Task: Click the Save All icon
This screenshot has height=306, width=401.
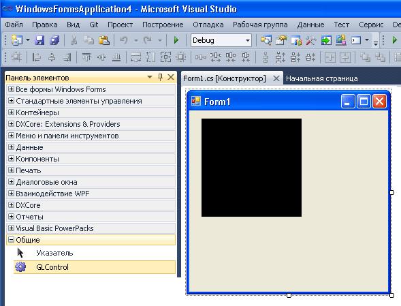Action: click(x=54, y=40)
